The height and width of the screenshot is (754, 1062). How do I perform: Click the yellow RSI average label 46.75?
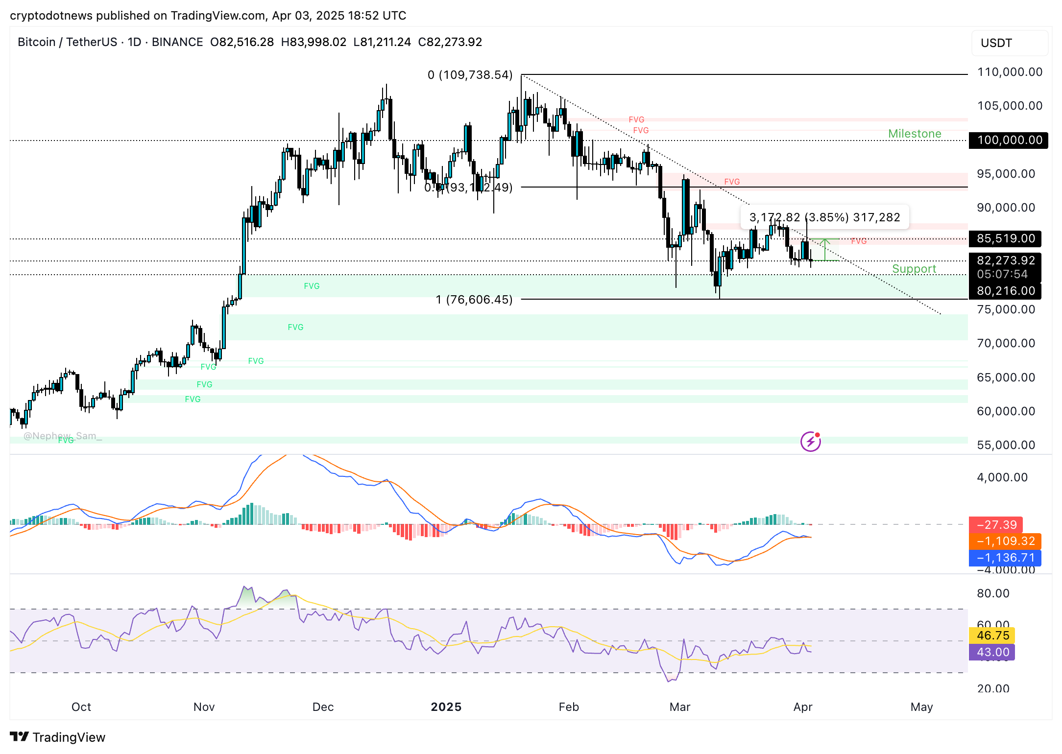coord(992,636)
